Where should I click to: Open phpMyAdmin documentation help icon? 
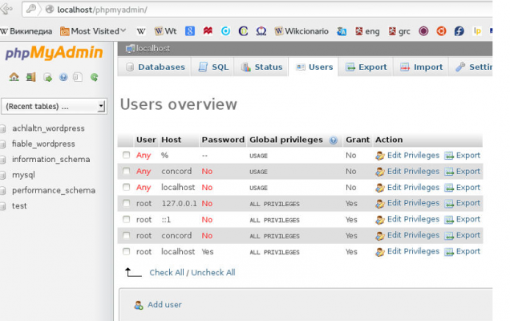pyautogui.click(x=63, y=77)
